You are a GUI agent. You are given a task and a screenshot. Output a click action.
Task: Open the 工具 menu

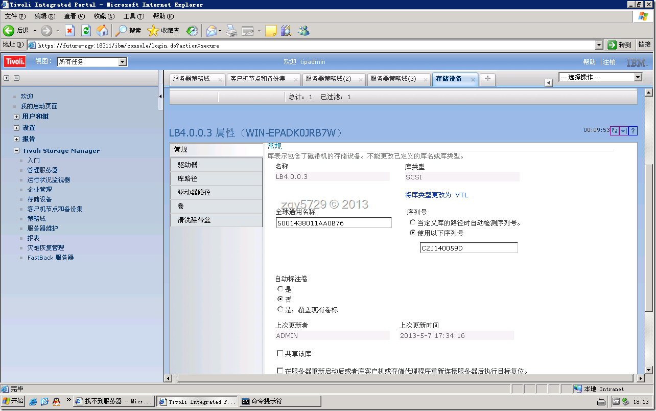(133, 16)
